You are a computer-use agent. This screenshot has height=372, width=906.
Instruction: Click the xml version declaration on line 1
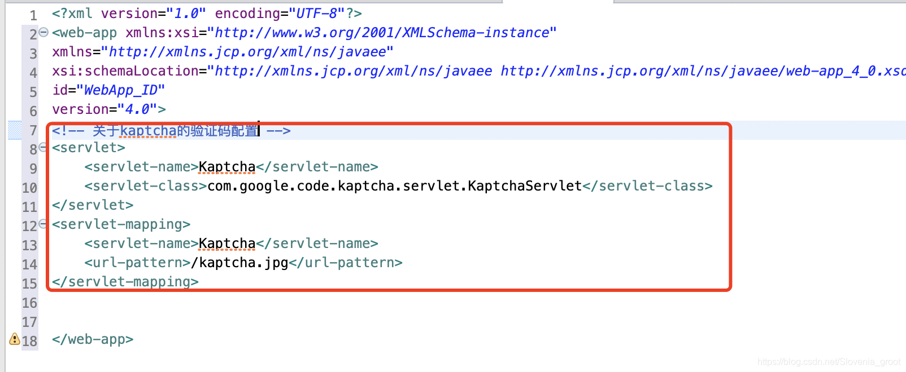pos(207,13)
